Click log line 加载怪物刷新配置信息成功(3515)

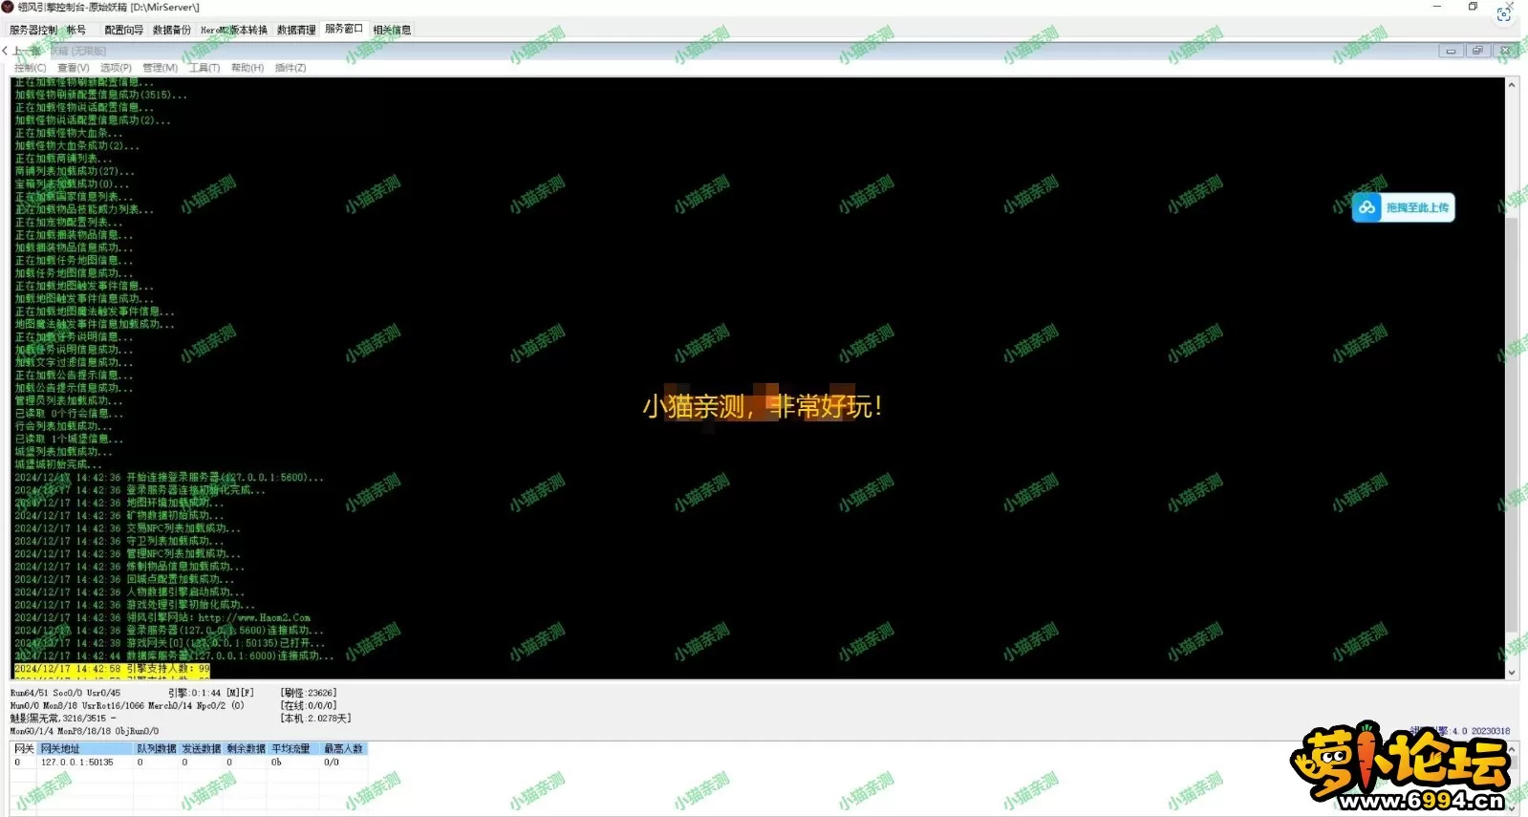click(x=100, y=95)
